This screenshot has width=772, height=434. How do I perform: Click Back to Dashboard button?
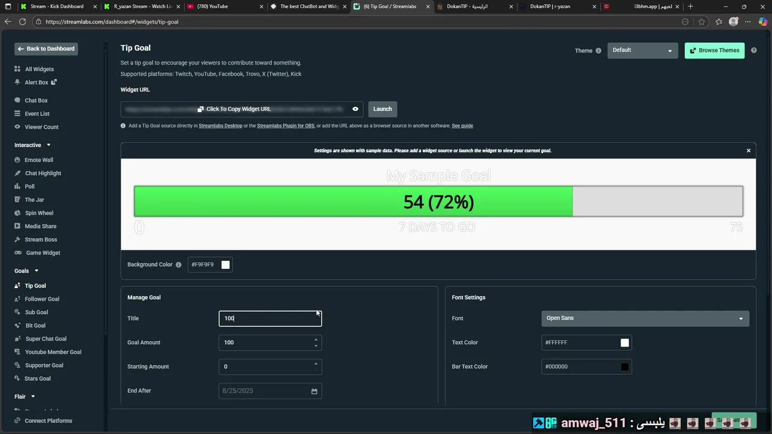(46, 49)
